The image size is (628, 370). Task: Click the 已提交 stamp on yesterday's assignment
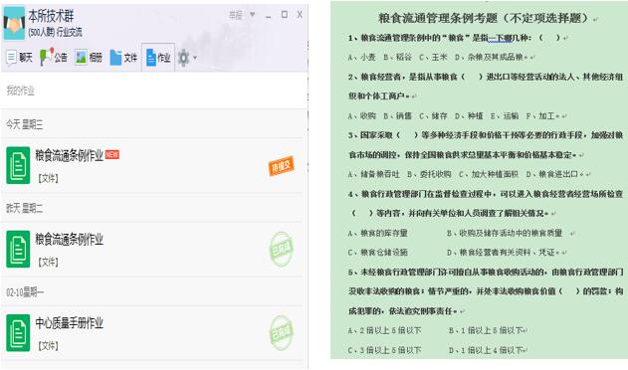(282, 249)
